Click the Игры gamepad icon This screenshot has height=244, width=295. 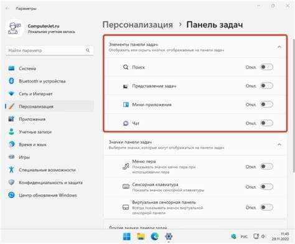point(11,157)
